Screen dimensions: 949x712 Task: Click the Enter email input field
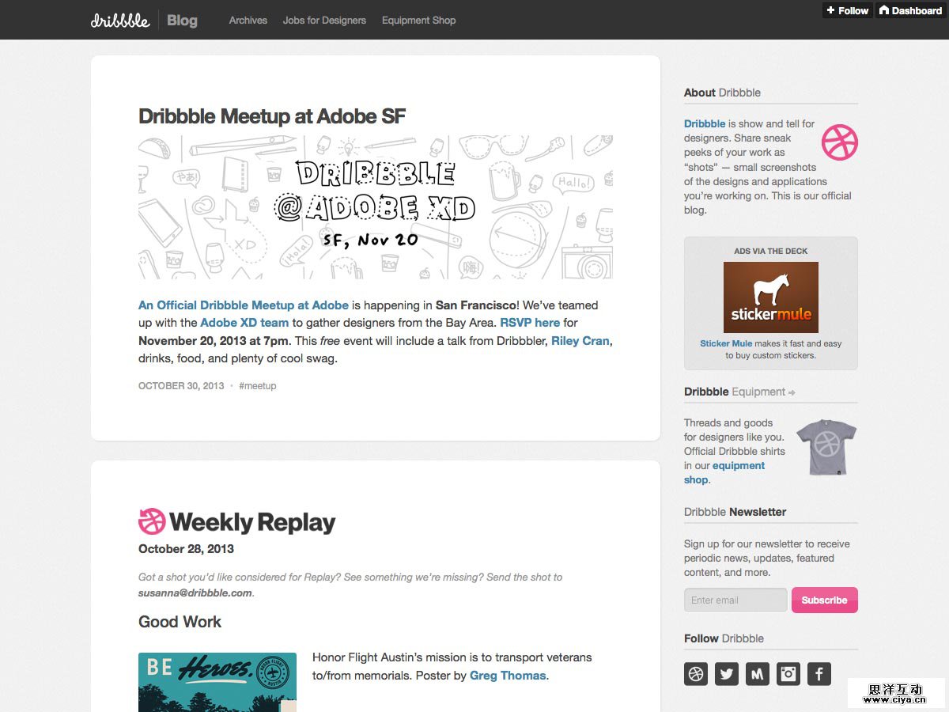tap(735, 600)
